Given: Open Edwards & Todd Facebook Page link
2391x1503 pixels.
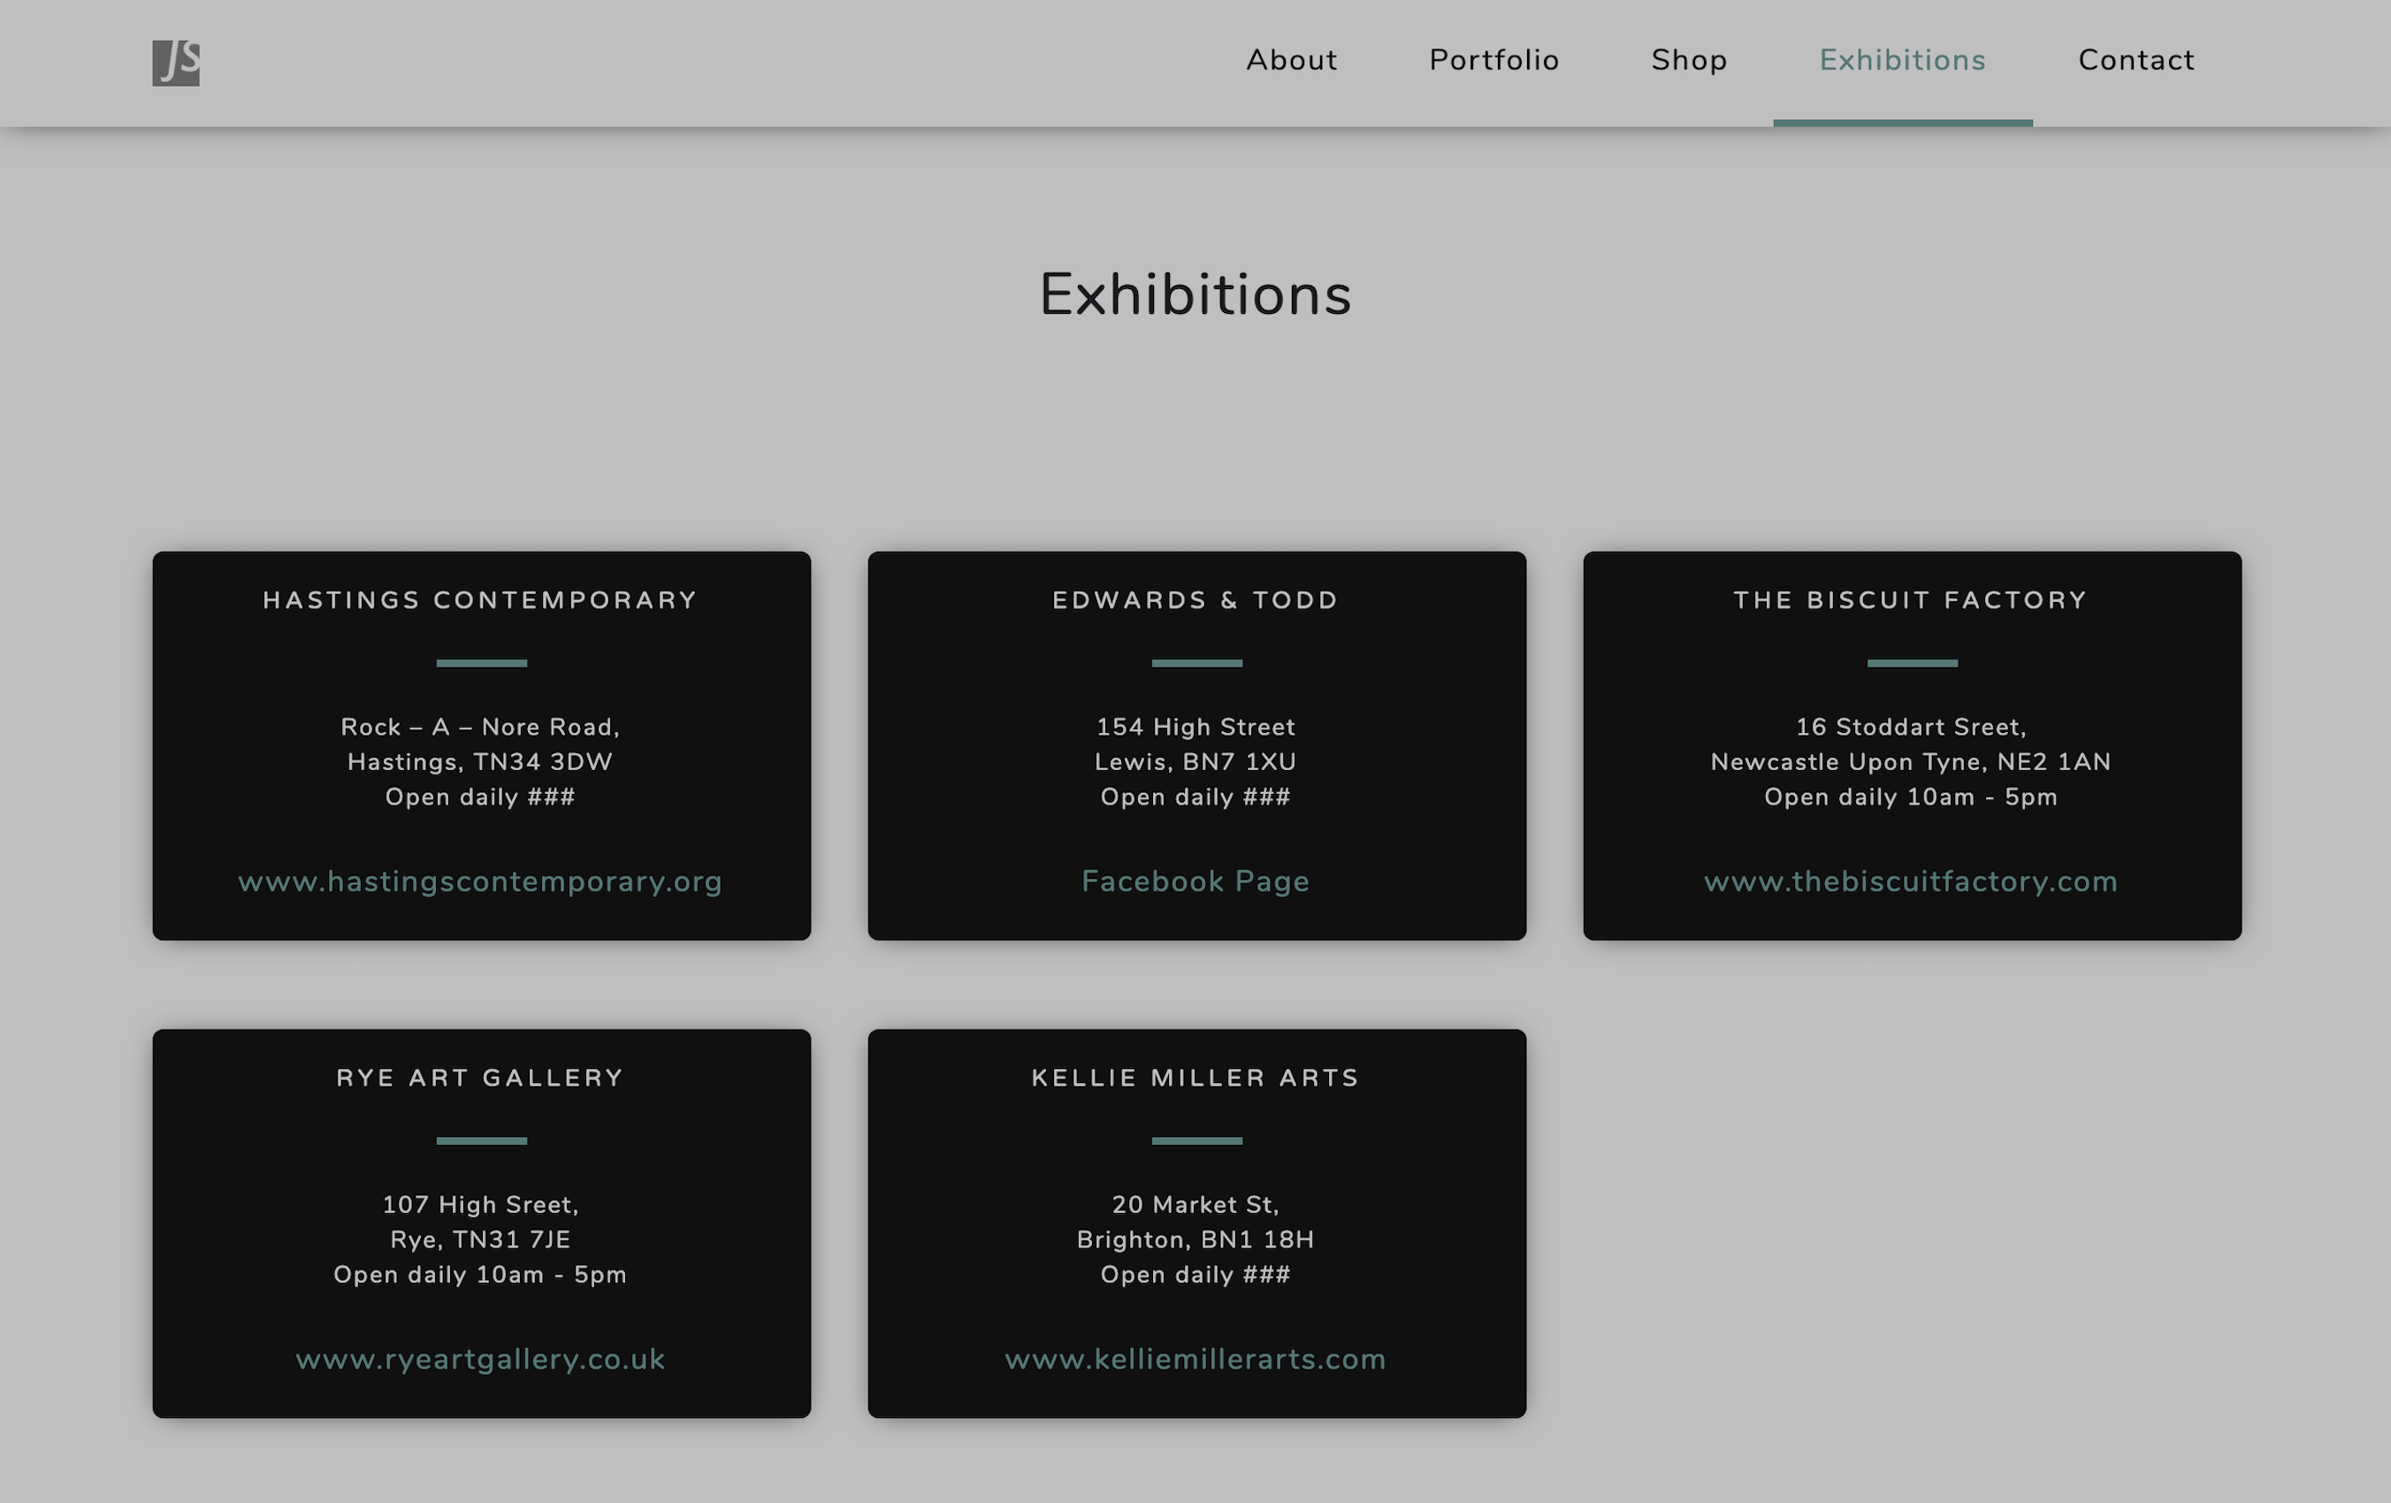Looking at the screenshot, I should 1195,881.
